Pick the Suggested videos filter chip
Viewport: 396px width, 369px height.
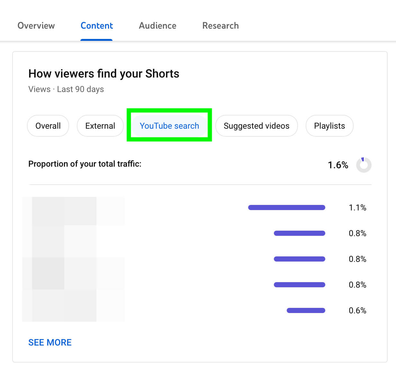[256, 126]
